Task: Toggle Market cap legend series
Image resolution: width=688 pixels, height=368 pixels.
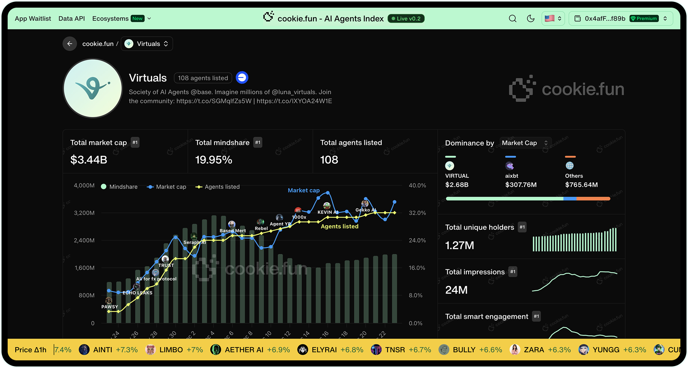Action: coord(167,187)
